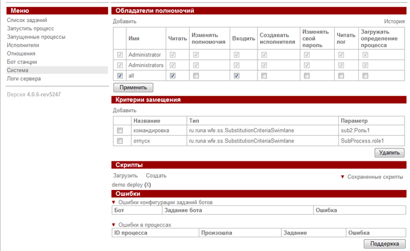Screen dimensions: 410x251
Task: Click the Создать script link
Action: [156, 176]
